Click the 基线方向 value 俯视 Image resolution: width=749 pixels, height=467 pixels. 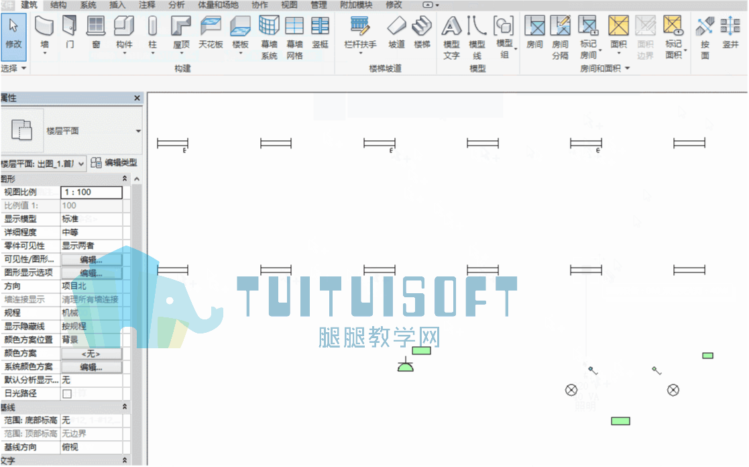click(x=91, y=448)
